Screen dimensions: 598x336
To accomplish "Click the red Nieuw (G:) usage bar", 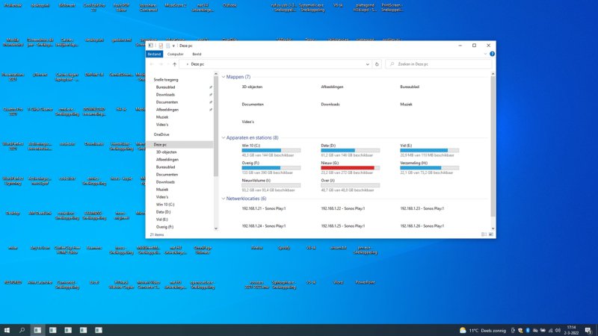I will click(350, 168).
